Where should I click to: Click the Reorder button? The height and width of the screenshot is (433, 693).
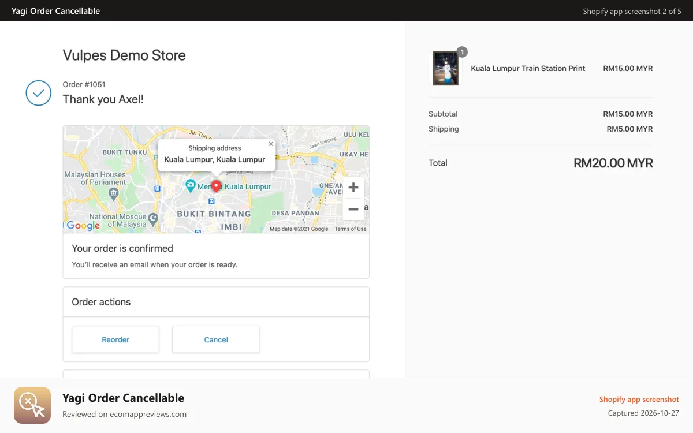coord(115,339)
